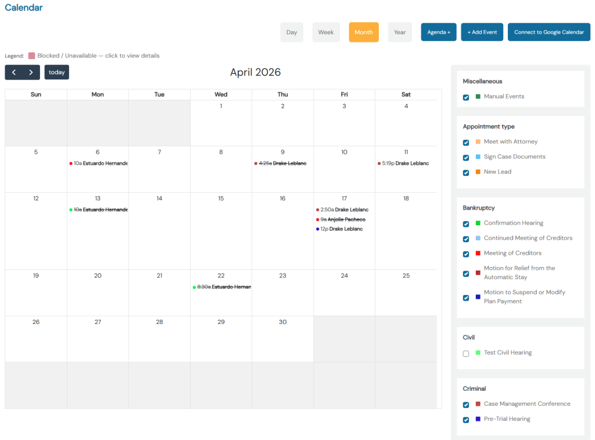Switch to Day view
This screenshot has height=440, width=595.
(x=292, y=32)
